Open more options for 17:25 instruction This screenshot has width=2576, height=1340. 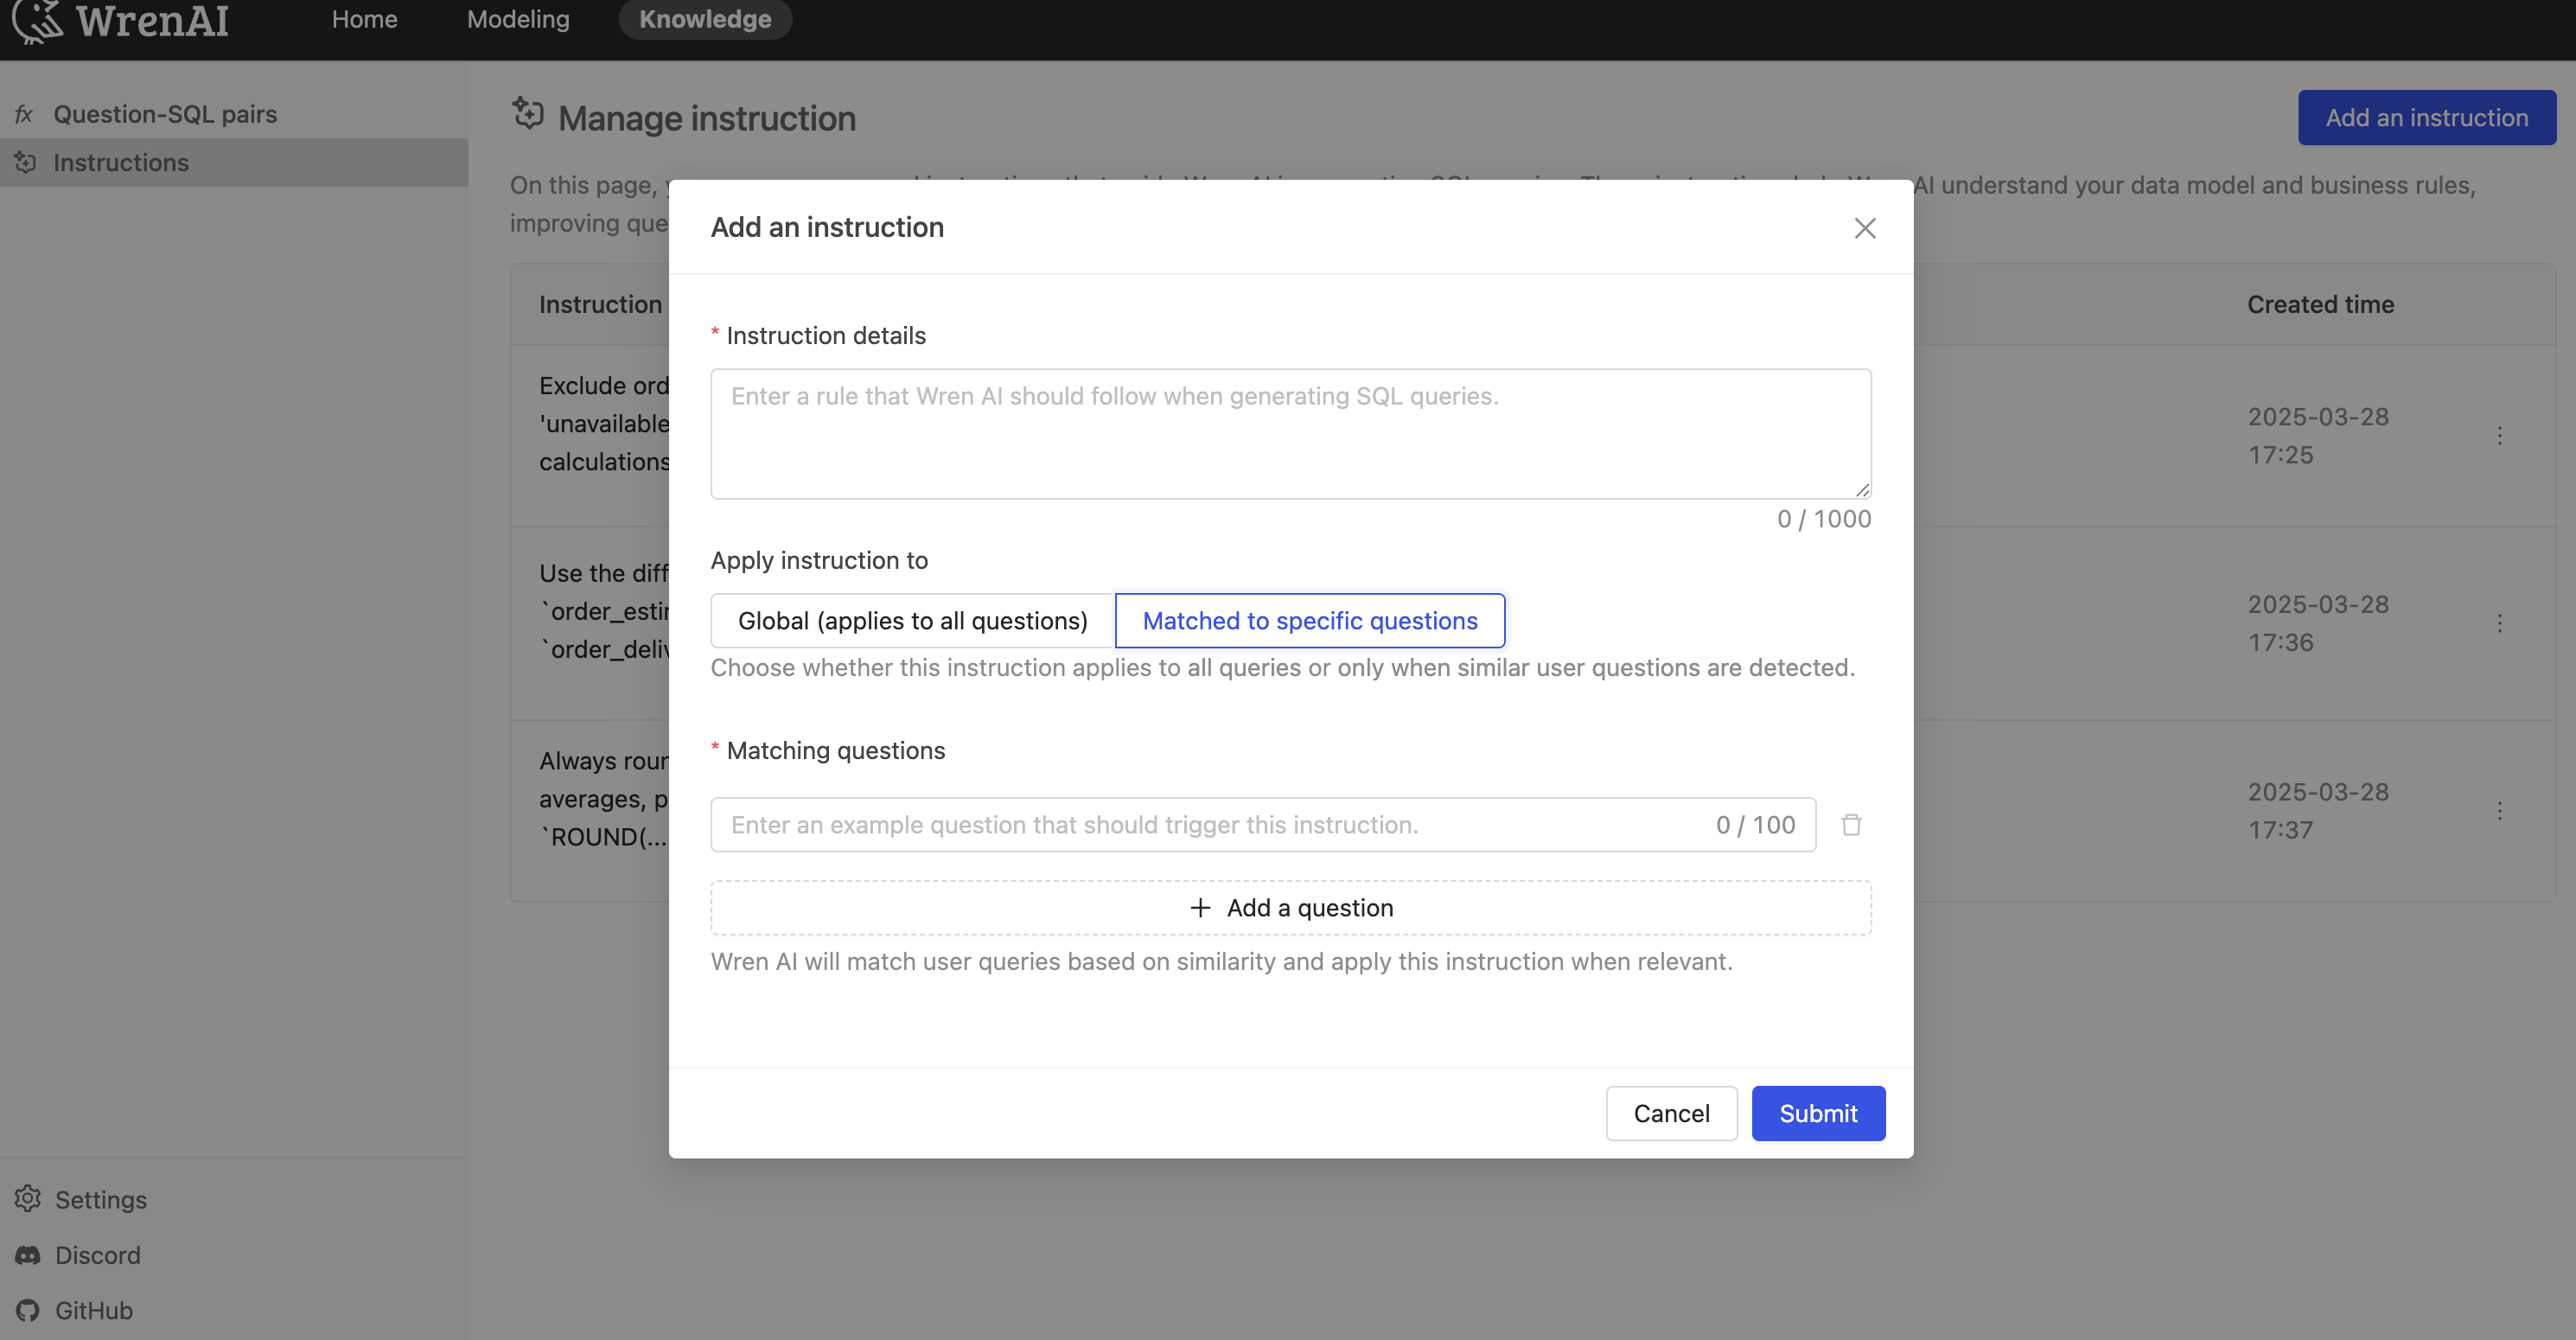pyautogui.click(x=2499, y=436)
